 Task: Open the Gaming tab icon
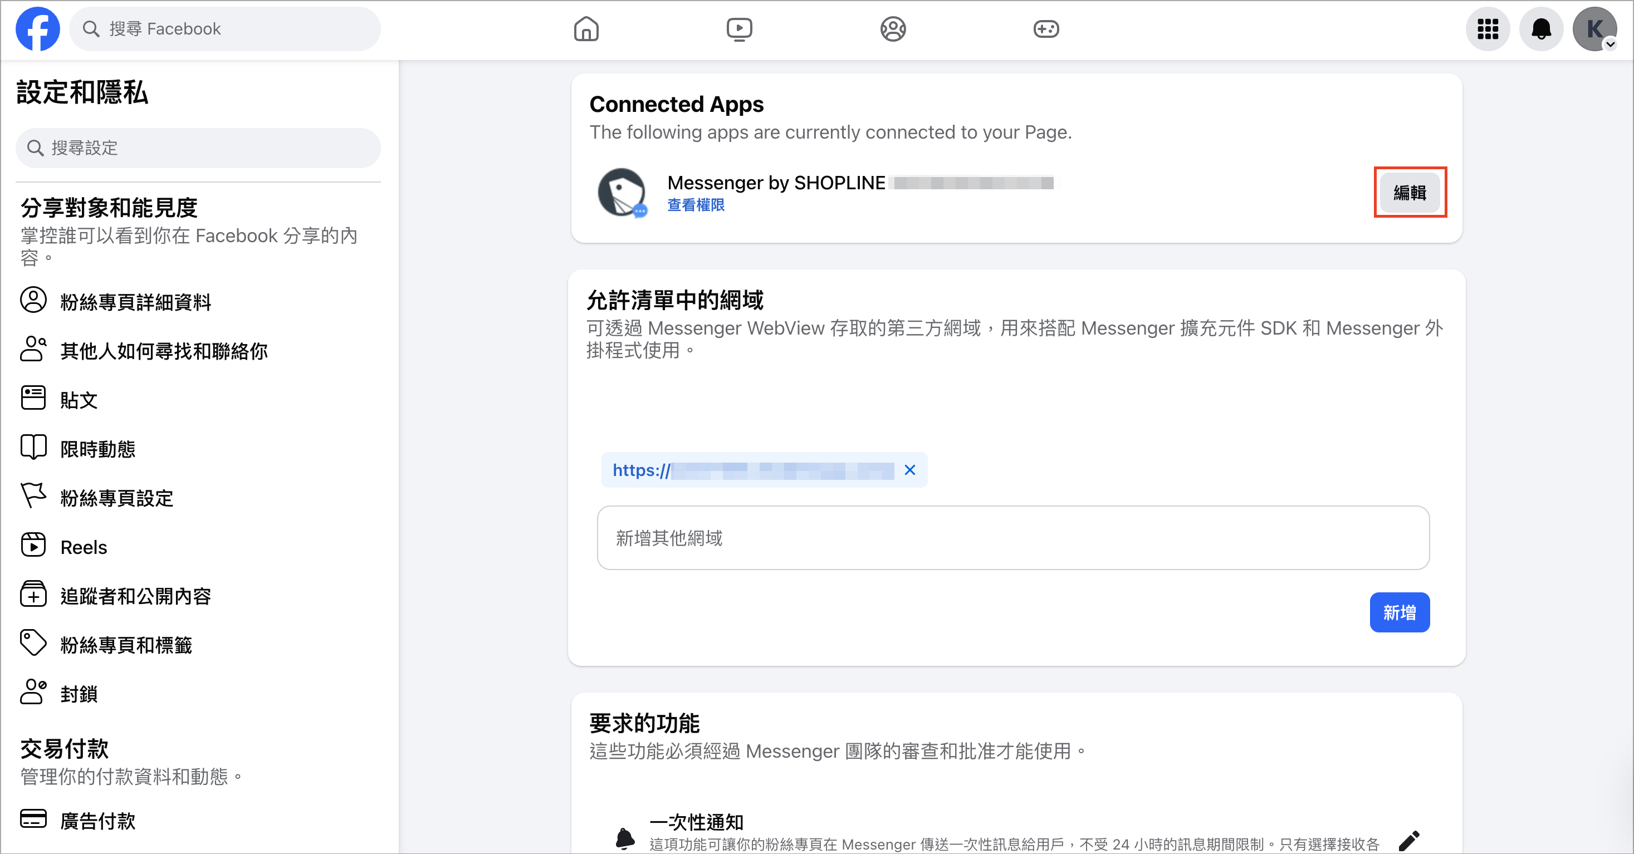tap(1046, 29)
